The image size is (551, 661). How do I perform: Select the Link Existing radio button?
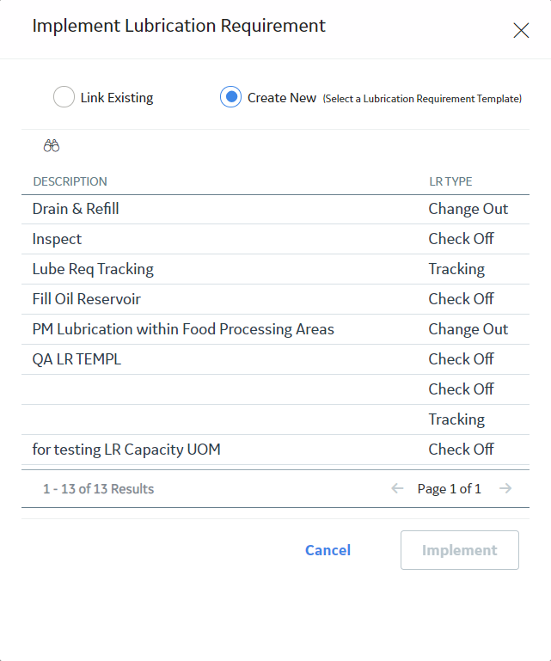point(64,97)
